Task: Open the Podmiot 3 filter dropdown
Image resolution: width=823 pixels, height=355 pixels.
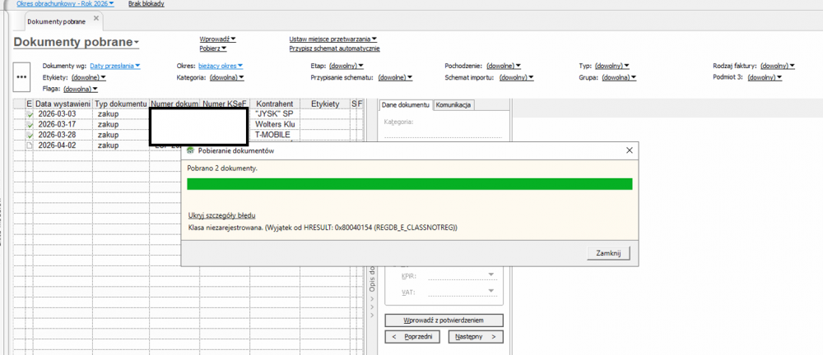Action: click(765, 77)
